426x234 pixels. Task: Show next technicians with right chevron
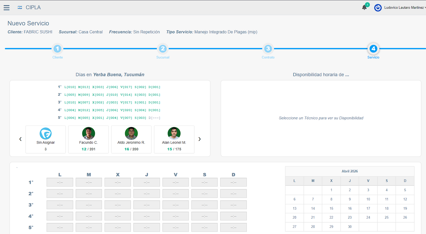(x=199, y=139)
